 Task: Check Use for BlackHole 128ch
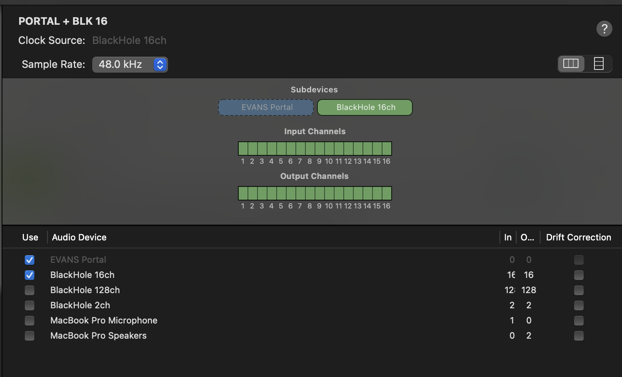click(x=30, y=290)
